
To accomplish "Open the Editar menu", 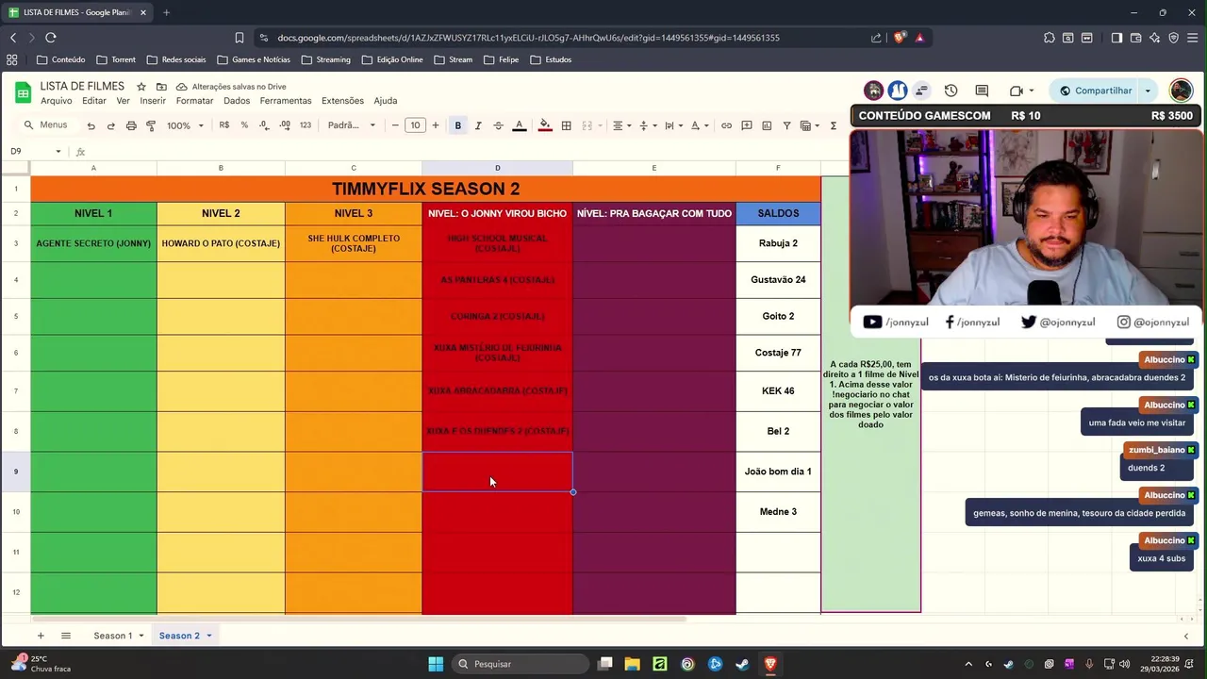I will click(x=94, y=101).
